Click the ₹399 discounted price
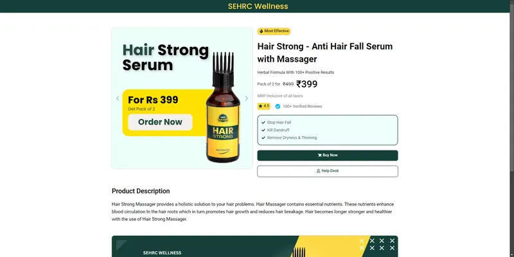Image resolution: width=514 pixels, height=257 pixels. (307, 84)
